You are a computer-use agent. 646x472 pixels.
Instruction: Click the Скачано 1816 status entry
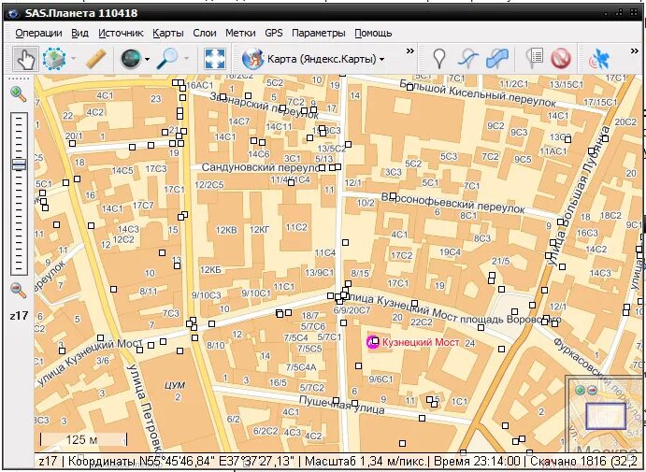pos(584,461)
